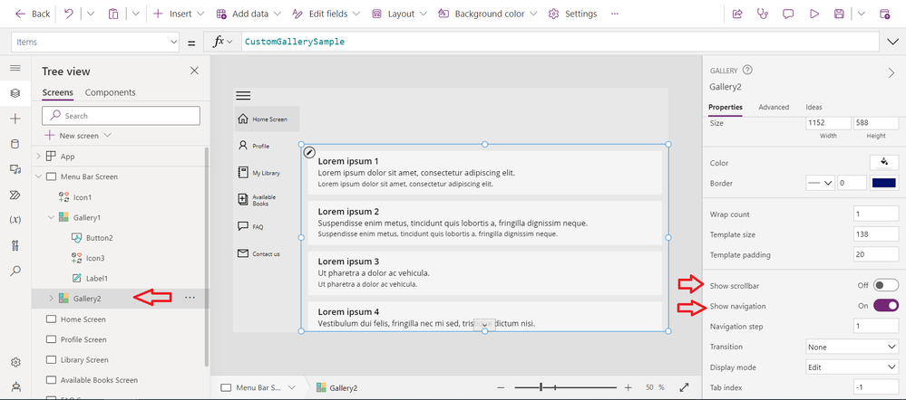Toggle Show scrollbar switch
906x400 pixels.
886,285
